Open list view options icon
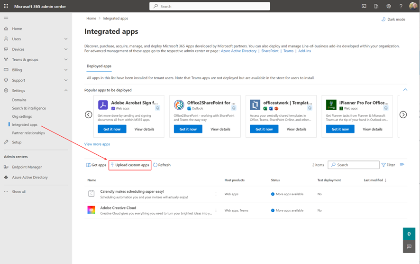This screenshot has height=264, width=420. pos(402,165)
